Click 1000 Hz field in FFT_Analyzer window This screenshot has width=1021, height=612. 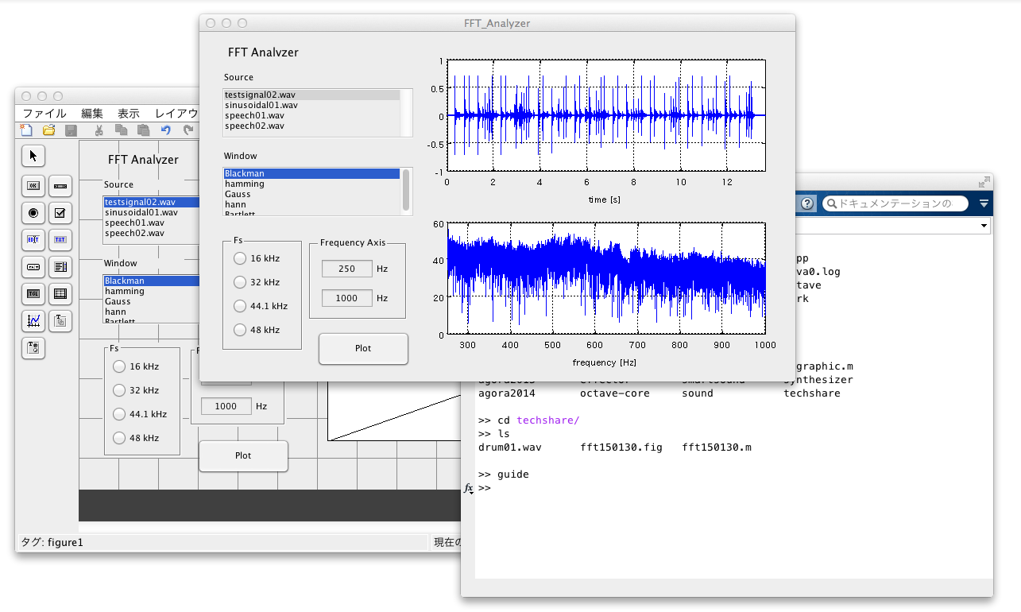pos(347,298)
